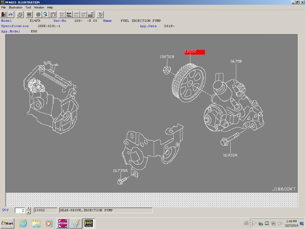This screenshot has width=305, height=229.
Task: Open the Illustration menu
Action: coord(15,7)
